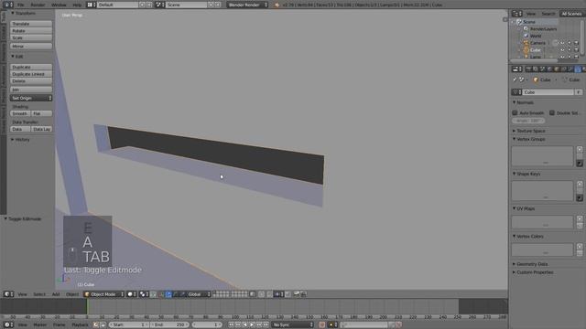Toggle Camera visibility eye in outliner

tap(562, 43)
